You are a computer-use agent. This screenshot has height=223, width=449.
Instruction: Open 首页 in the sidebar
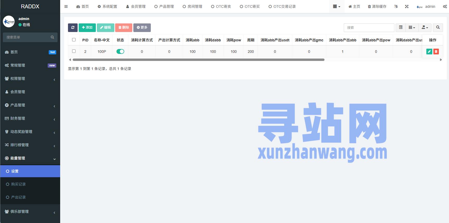(x=30, y=52)
